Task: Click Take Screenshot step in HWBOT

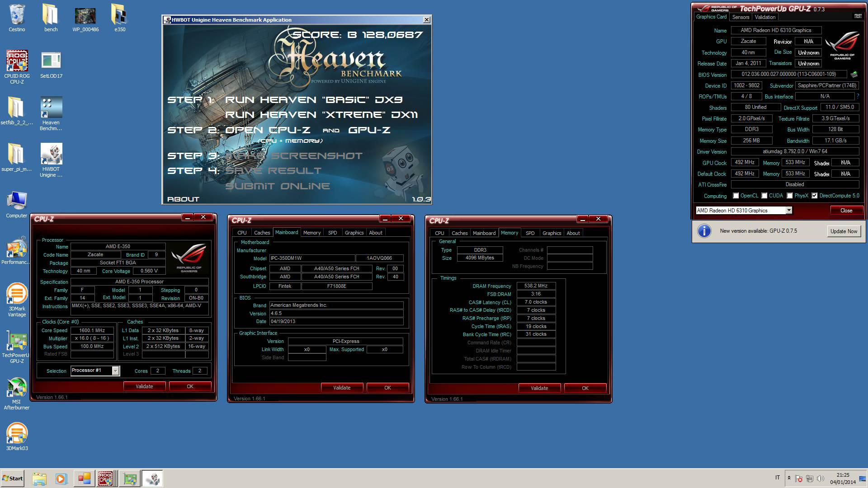Action: coord(294,156)
